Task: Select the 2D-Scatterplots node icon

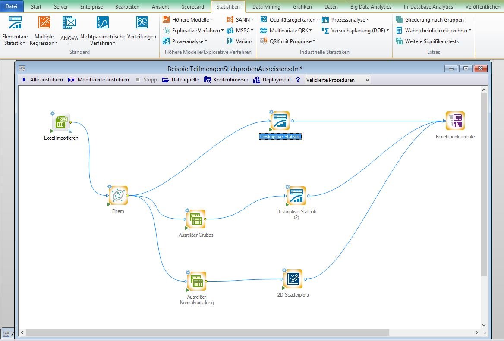Action: coord(293,279)
